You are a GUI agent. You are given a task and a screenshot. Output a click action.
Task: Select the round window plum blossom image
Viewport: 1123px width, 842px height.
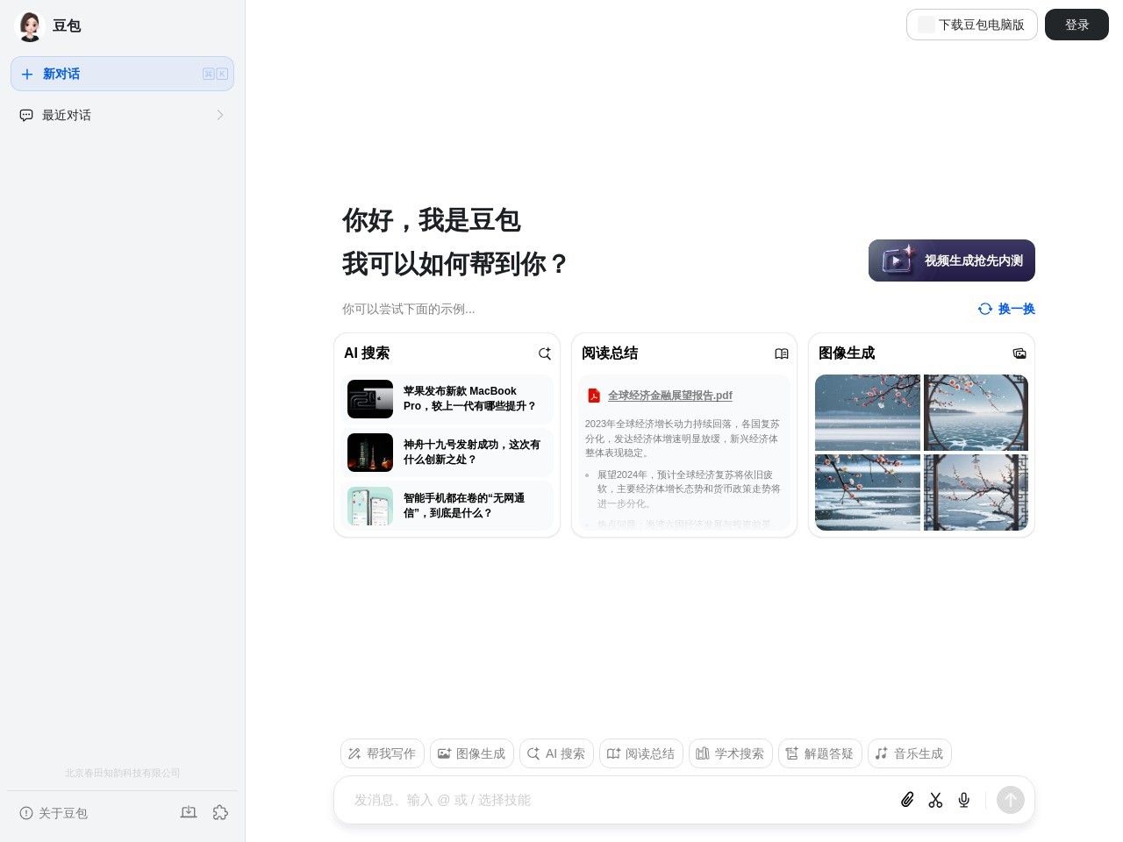click(976, 412)
